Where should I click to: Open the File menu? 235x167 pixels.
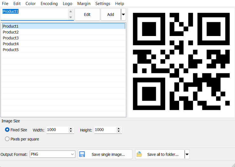click(5, 4)
